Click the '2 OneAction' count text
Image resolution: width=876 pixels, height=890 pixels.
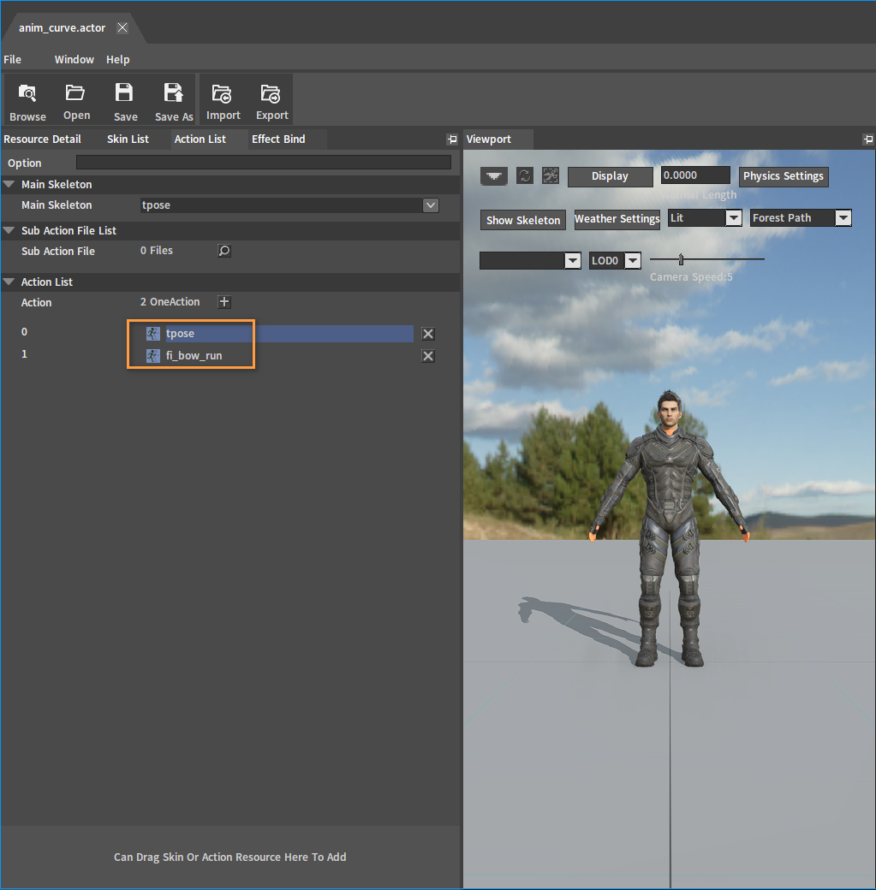point(170,302)
